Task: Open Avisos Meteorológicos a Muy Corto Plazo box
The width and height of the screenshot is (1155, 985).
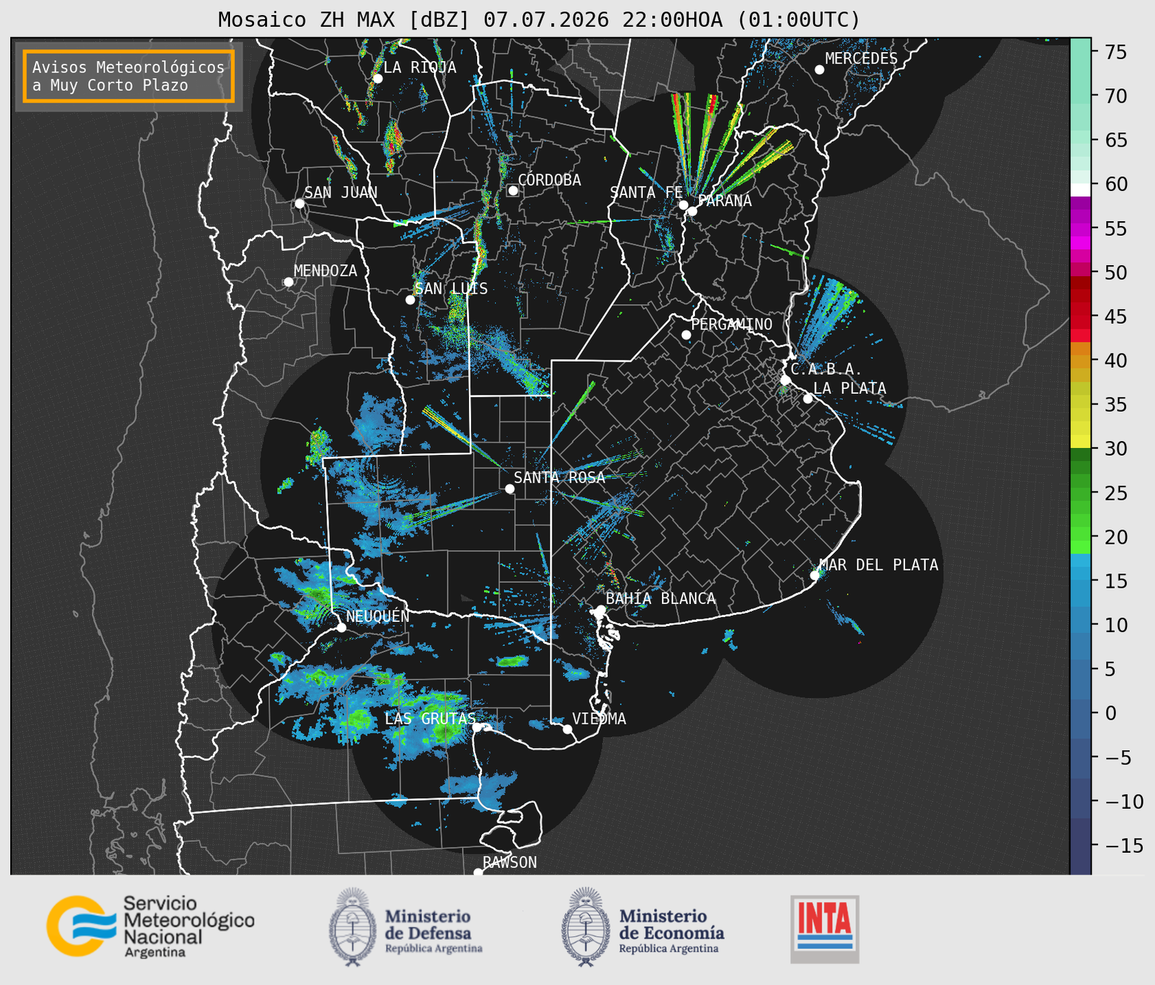Action: tap(129, 76)
